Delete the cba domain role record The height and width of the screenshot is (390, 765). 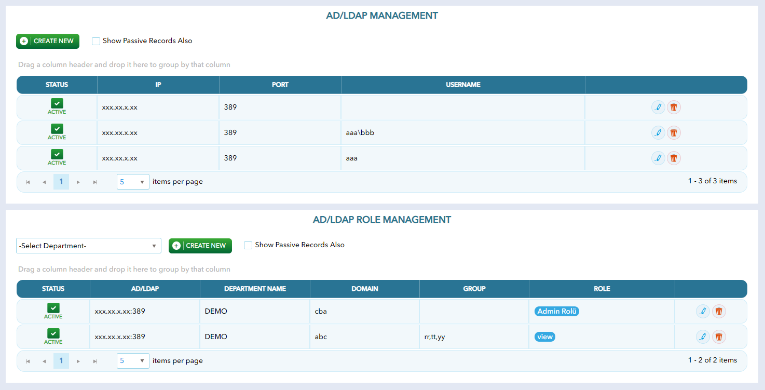click(x=719, y=312)
